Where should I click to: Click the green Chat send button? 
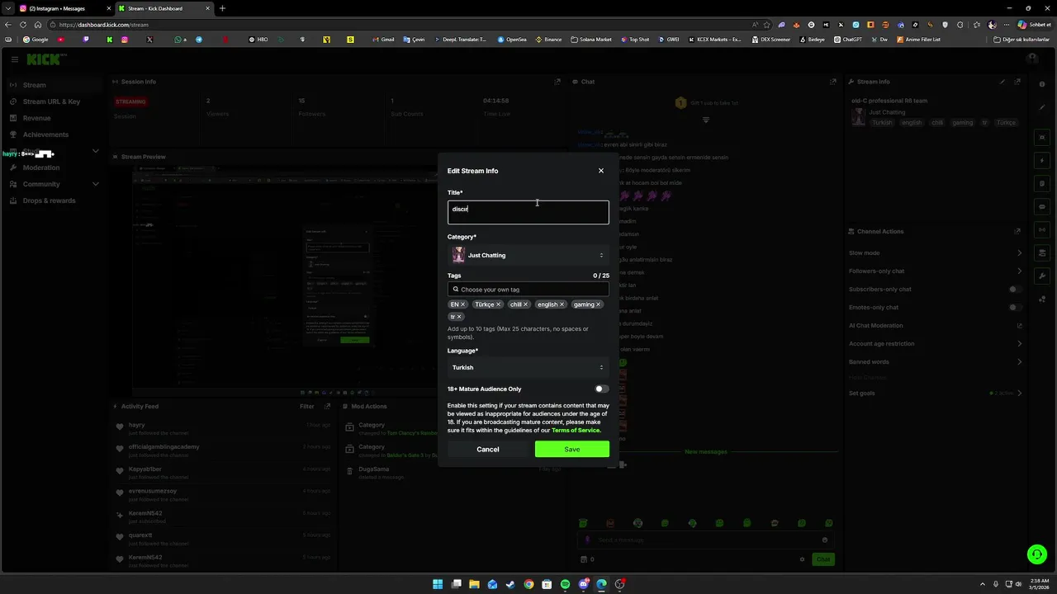click(822, 559)
